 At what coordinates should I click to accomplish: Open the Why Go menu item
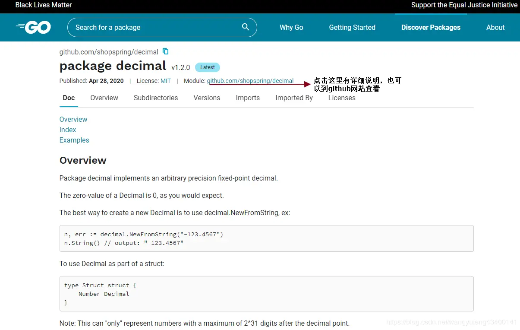291,27
